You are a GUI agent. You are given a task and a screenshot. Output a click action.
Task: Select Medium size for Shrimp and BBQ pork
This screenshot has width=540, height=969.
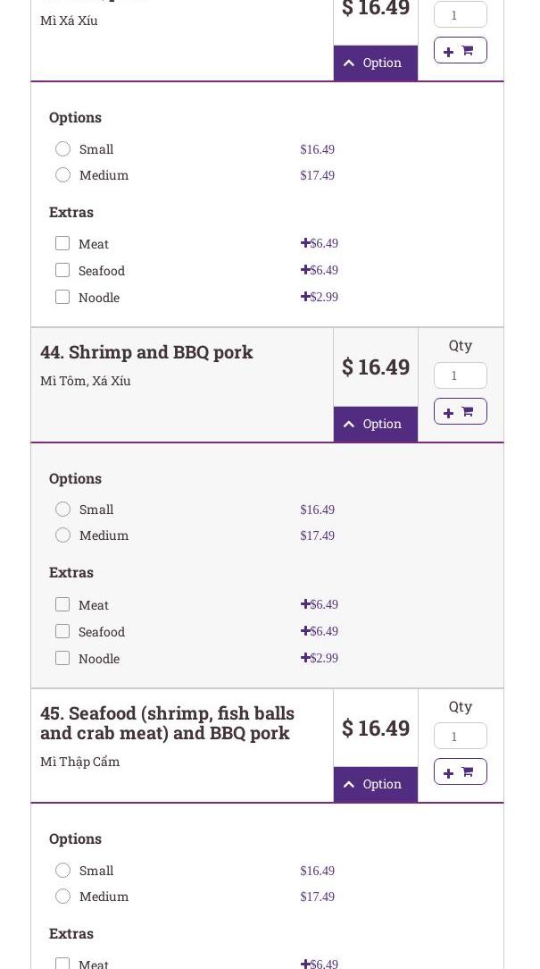(x=62, y=535)
